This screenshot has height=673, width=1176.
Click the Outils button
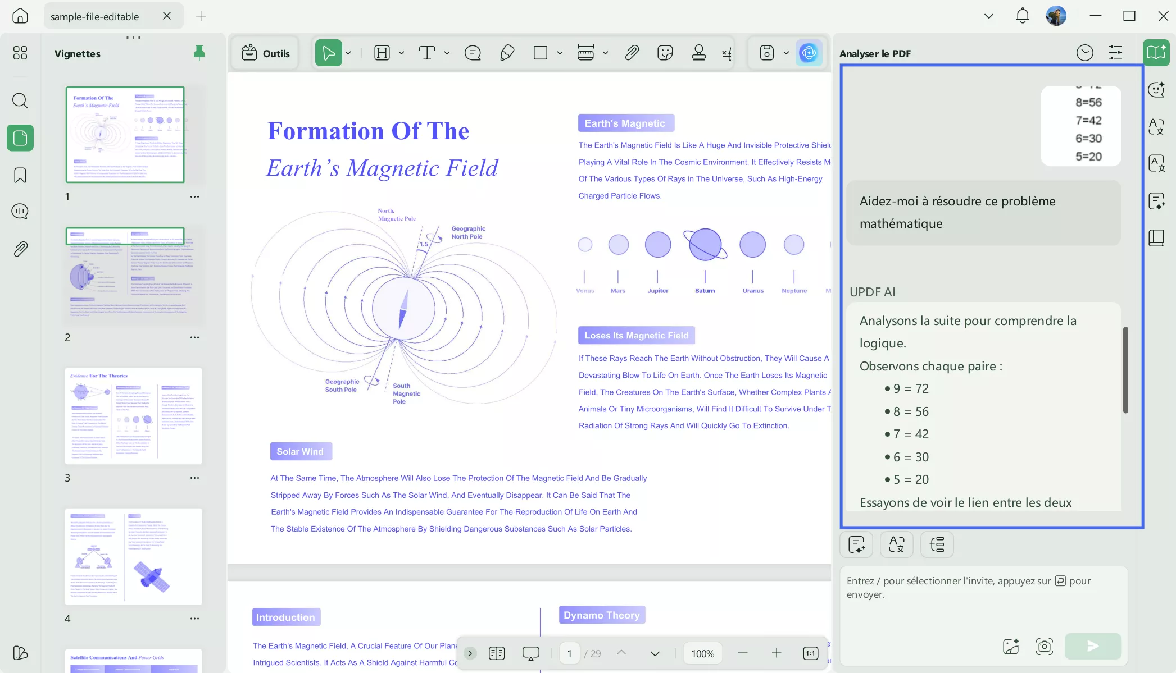[266, 53]
